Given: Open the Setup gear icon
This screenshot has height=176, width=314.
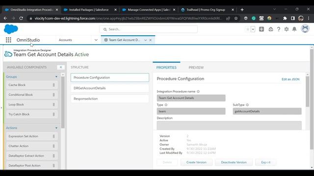Looking at the screenshot, I should 287,29.
